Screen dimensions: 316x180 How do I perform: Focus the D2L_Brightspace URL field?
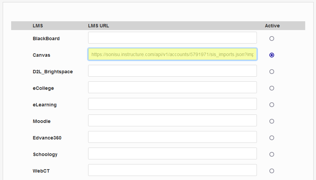tap(172, 71)
